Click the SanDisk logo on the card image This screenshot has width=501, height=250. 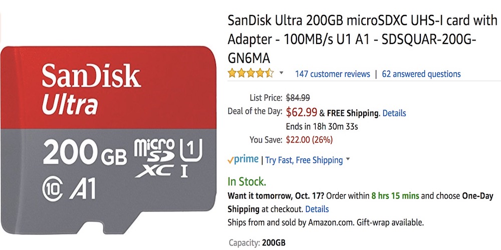91,76
